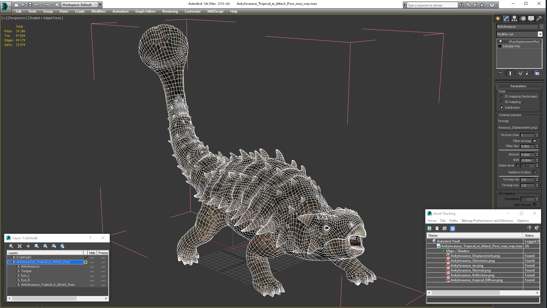Viewport: 547px width, 308px height.
Task: Open Bitmap Performance and Memory menu
Action: (x=487, y=221)
